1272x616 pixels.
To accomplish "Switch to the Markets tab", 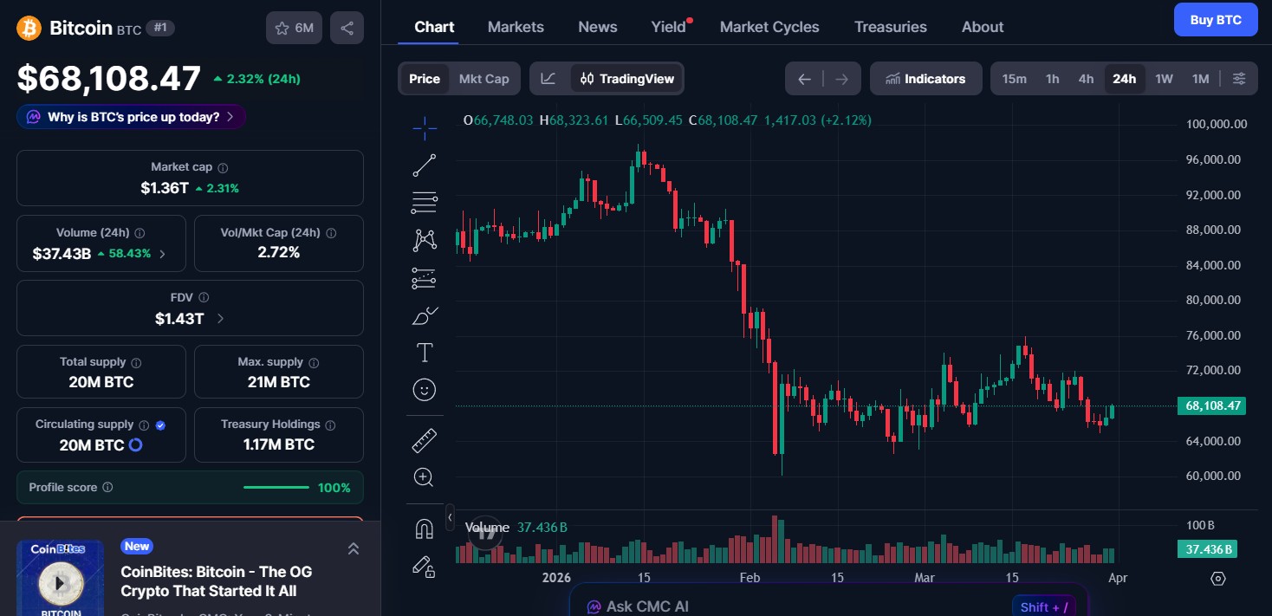I will (516, 27).
